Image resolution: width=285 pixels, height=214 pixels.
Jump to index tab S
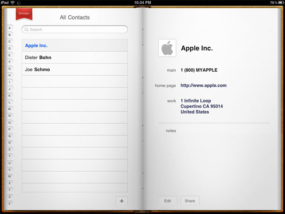click(x=9, y=150)
